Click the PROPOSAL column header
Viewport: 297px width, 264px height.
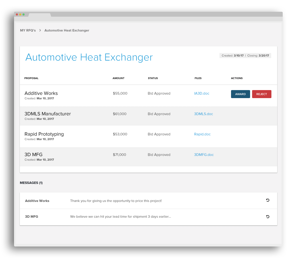click(31, 78)
